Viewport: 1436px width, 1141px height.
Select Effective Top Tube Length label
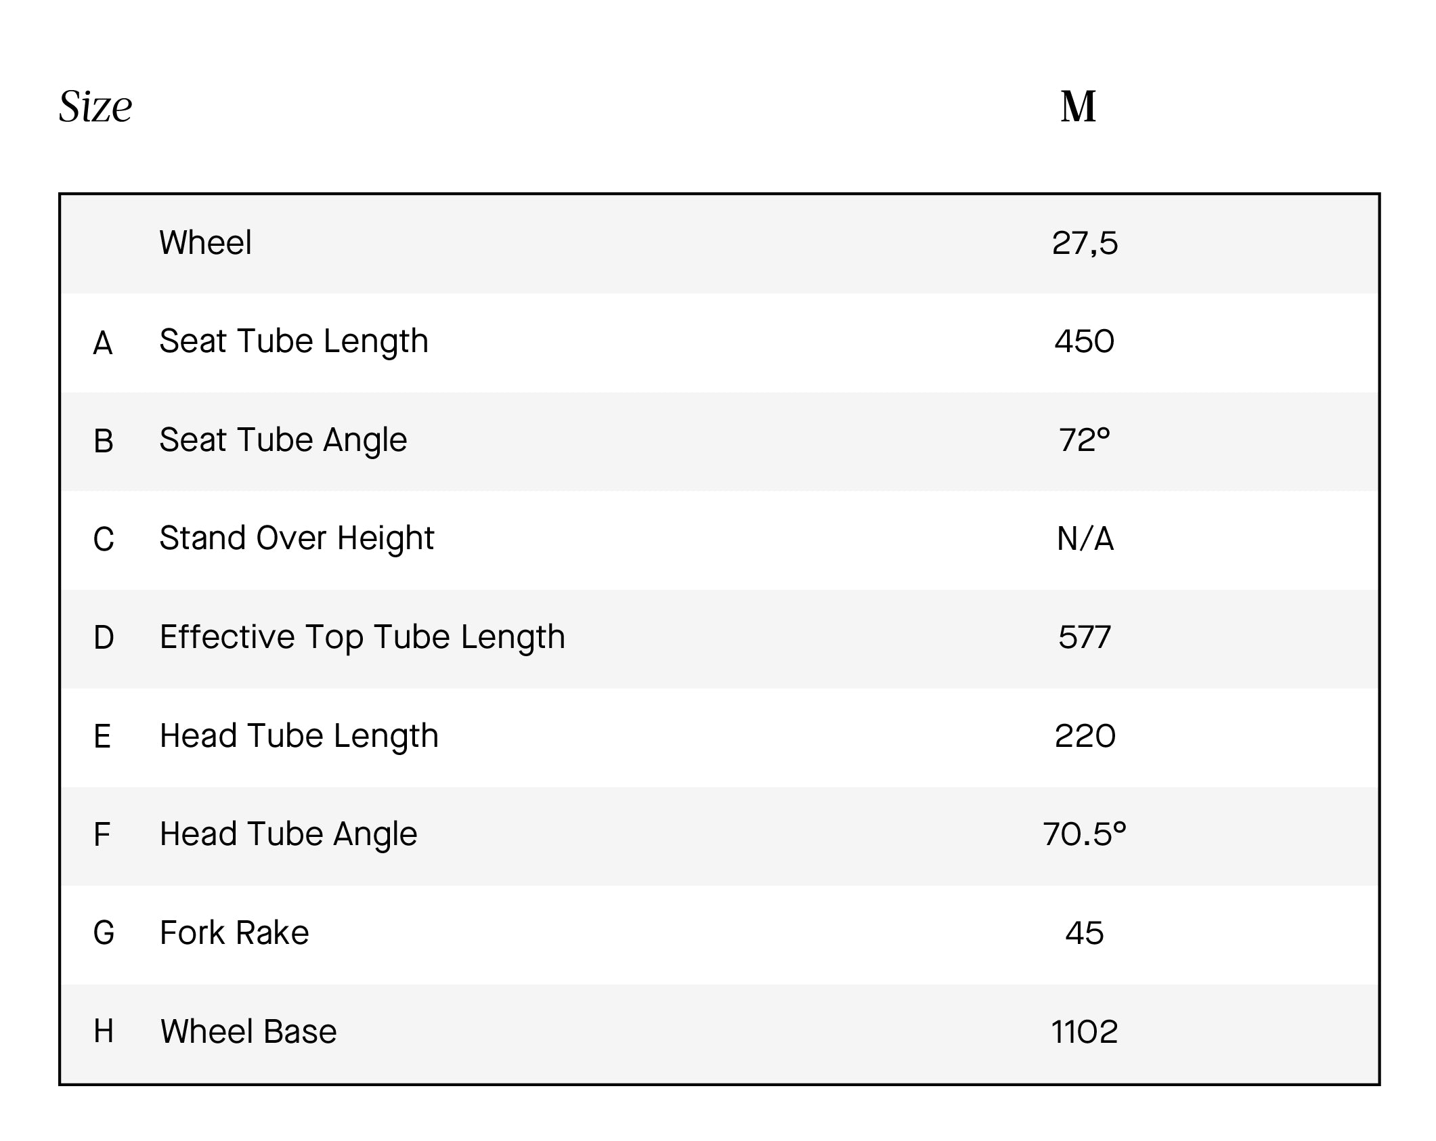coord(362,638)
